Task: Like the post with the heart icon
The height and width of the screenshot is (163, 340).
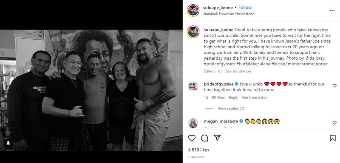Action: click(x=192, y=138)
